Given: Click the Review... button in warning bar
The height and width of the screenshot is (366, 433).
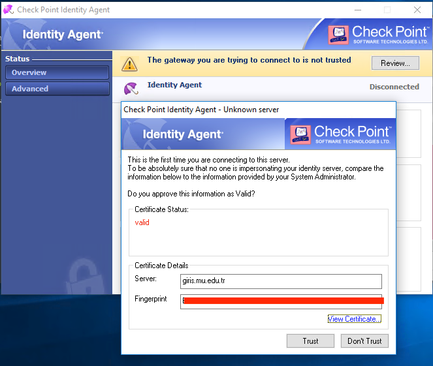Looking at the screenshot, I should tap(395, 63).
